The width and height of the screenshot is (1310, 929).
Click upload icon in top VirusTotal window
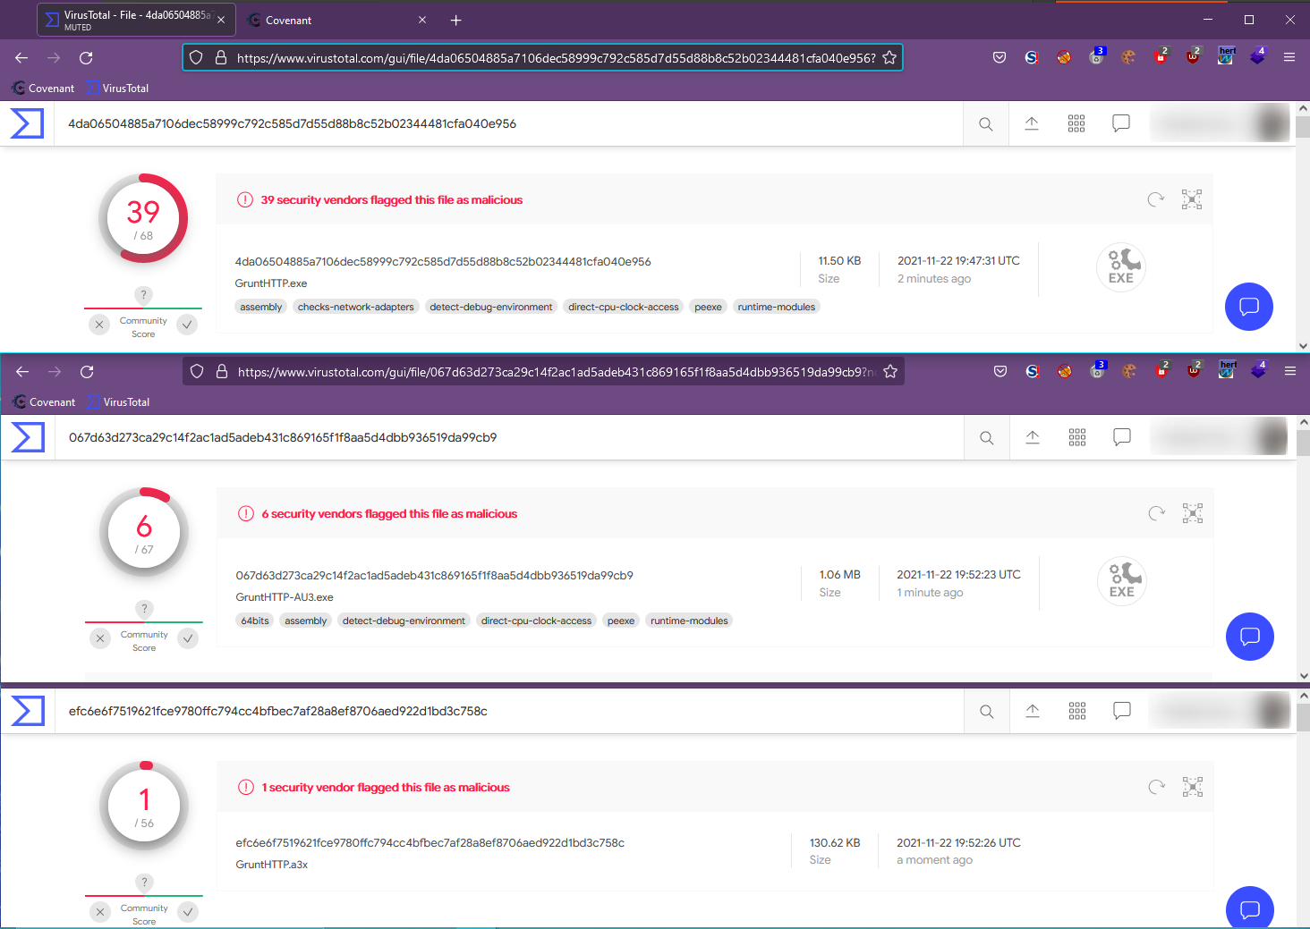click(x=1032, y=123)
